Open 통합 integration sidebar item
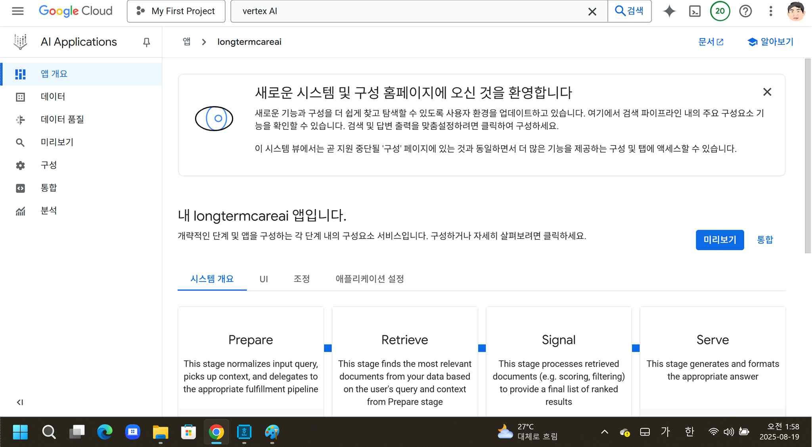 48,188
